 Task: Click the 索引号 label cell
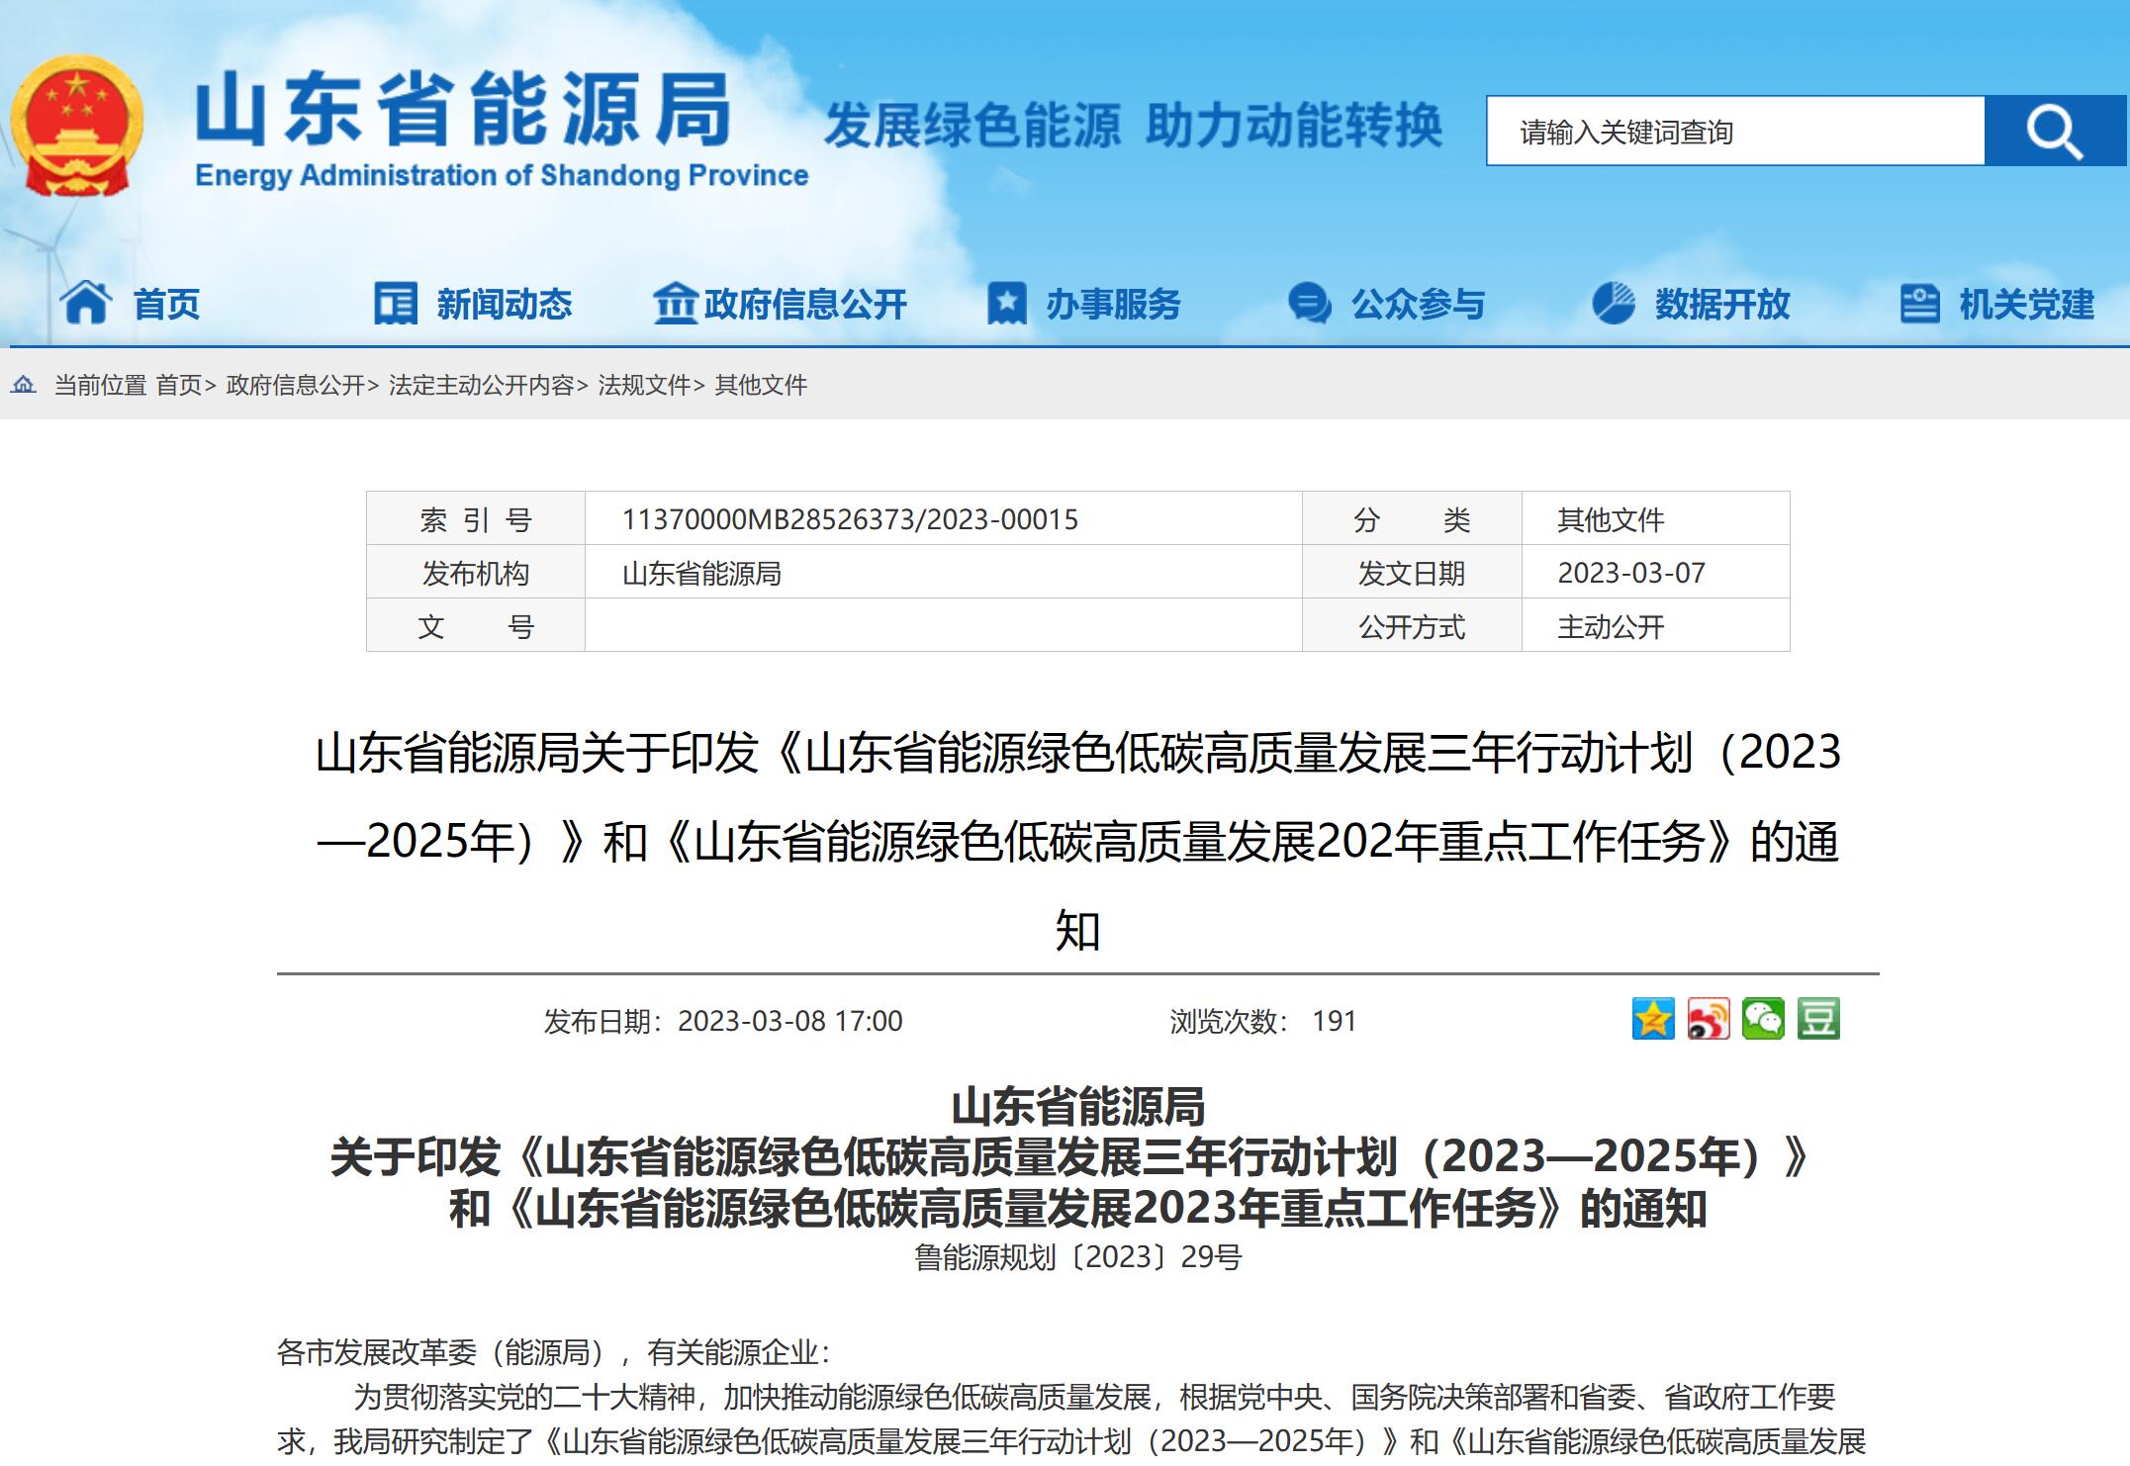476,518
